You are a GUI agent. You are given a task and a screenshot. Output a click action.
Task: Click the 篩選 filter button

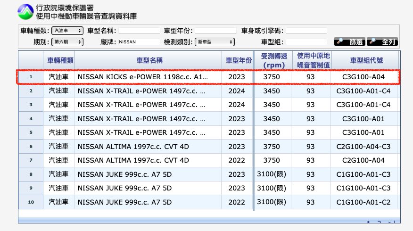[x=349, y=41]
